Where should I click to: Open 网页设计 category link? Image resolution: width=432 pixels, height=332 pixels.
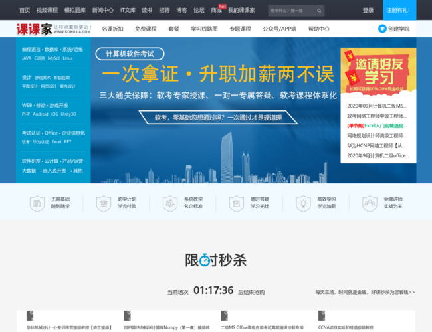click(49, 86)
